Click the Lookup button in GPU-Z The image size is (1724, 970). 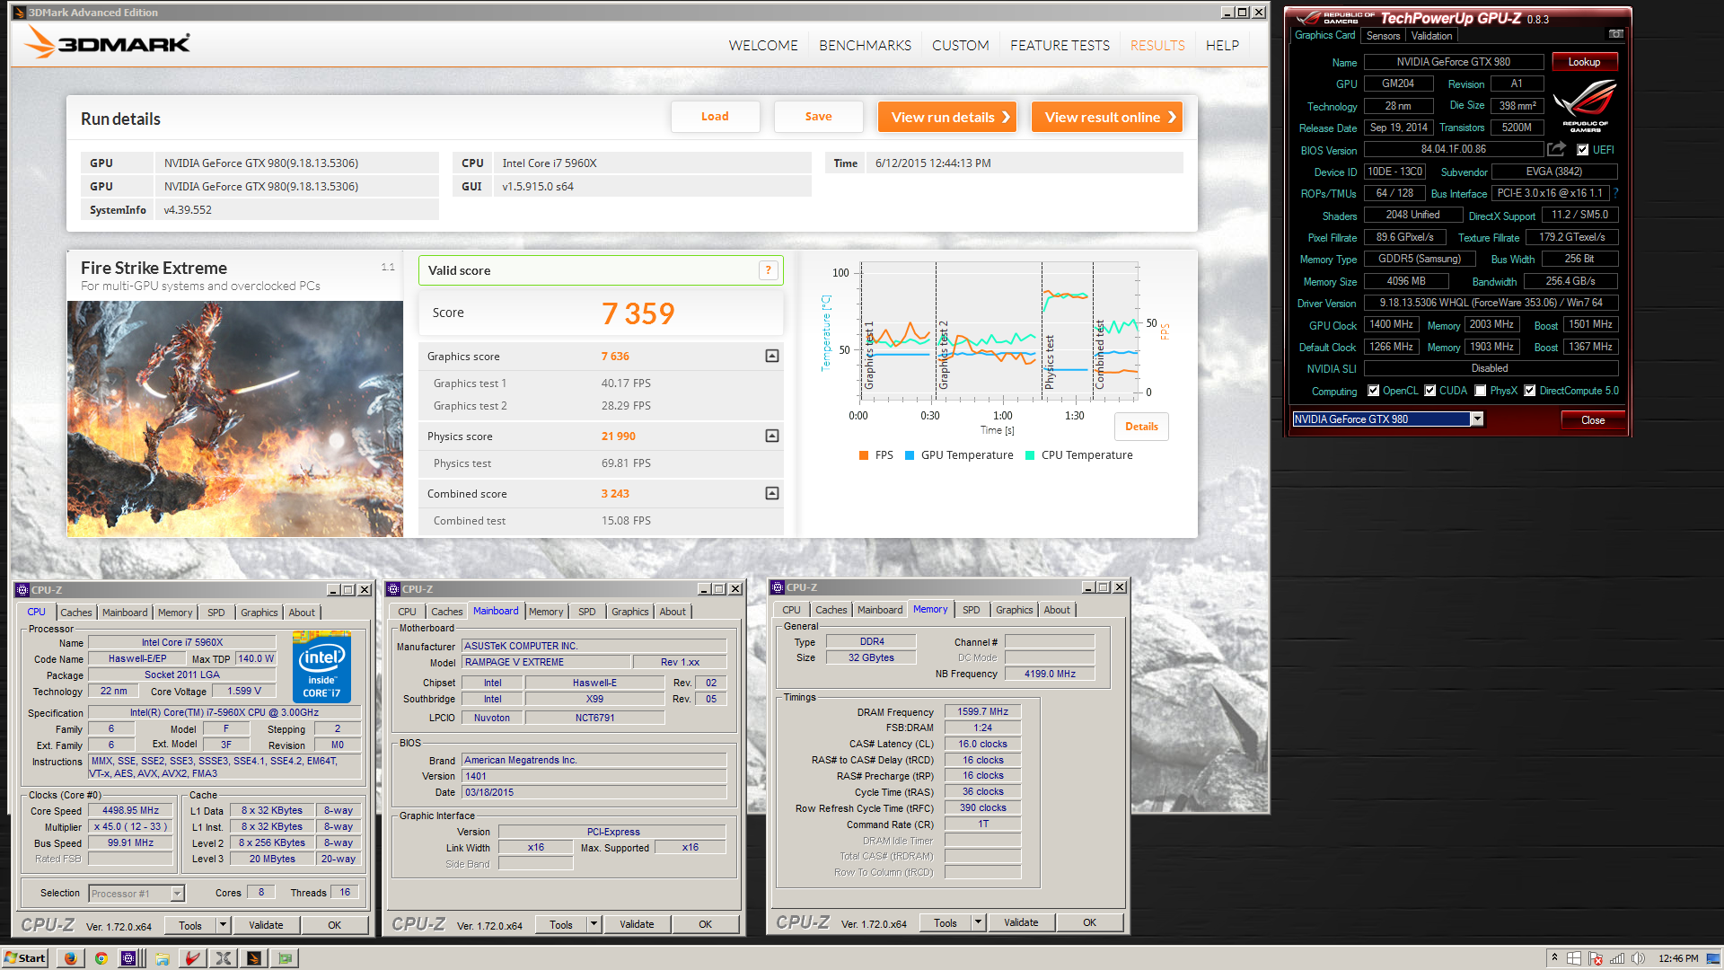[x=1584, y=62]
